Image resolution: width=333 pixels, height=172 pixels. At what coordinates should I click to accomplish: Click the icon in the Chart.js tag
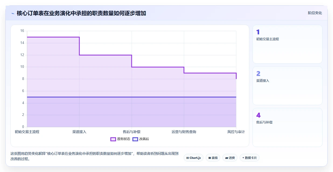[188, 158]
